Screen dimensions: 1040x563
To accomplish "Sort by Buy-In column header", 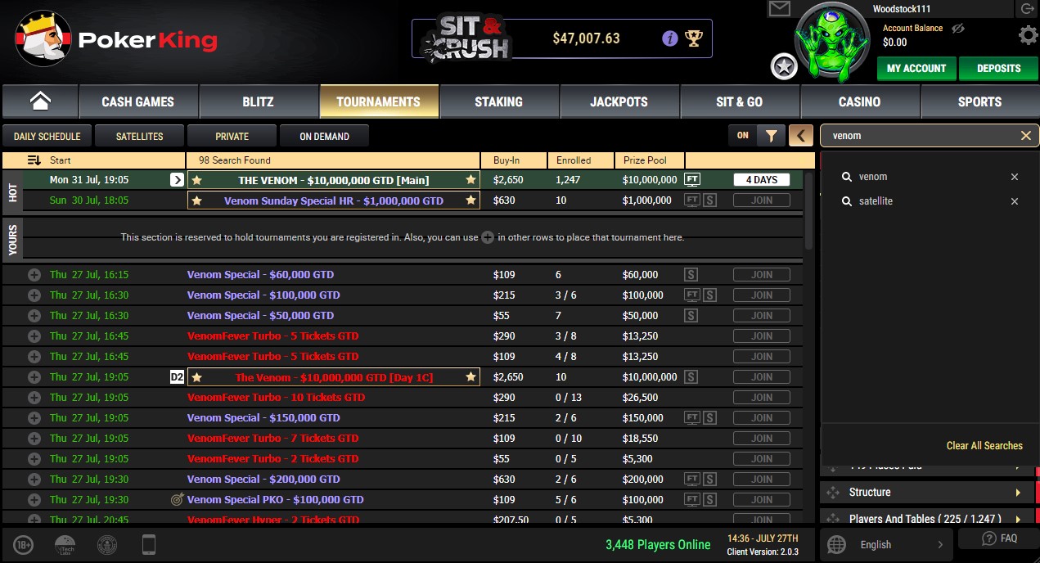I will coord(512,160).
